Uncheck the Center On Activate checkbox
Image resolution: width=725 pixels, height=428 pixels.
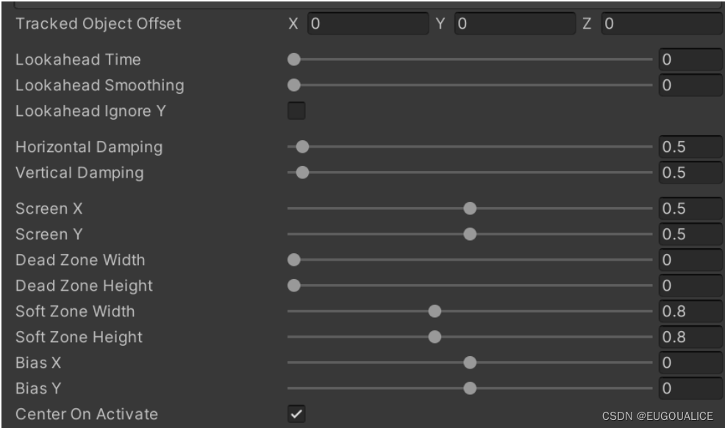(296, 414)
